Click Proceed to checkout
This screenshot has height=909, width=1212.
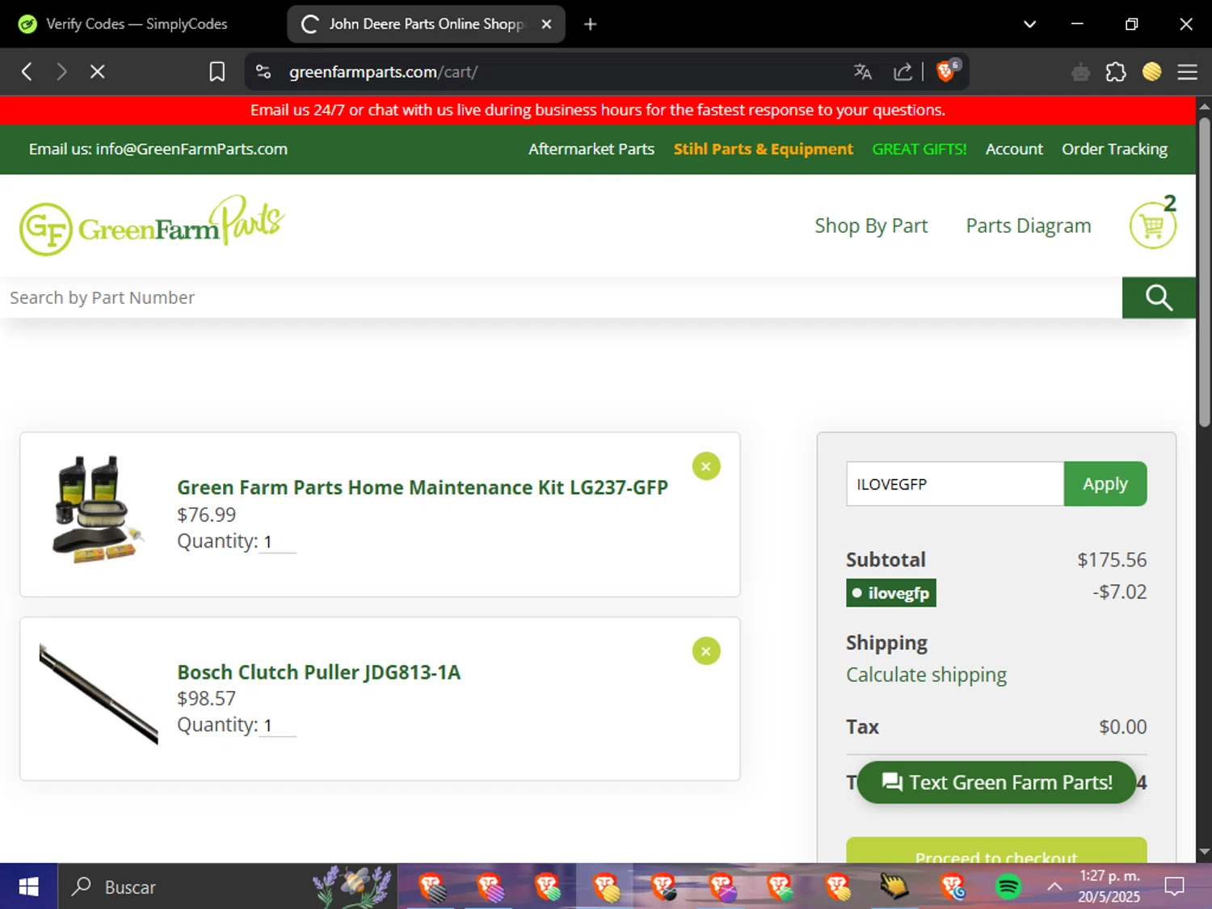click(996, 851)
